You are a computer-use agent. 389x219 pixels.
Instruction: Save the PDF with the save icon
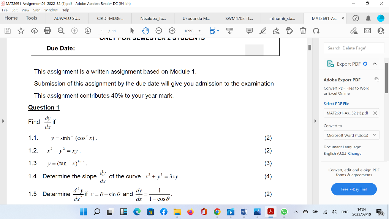pyautogui.click(x=7, y=31)
